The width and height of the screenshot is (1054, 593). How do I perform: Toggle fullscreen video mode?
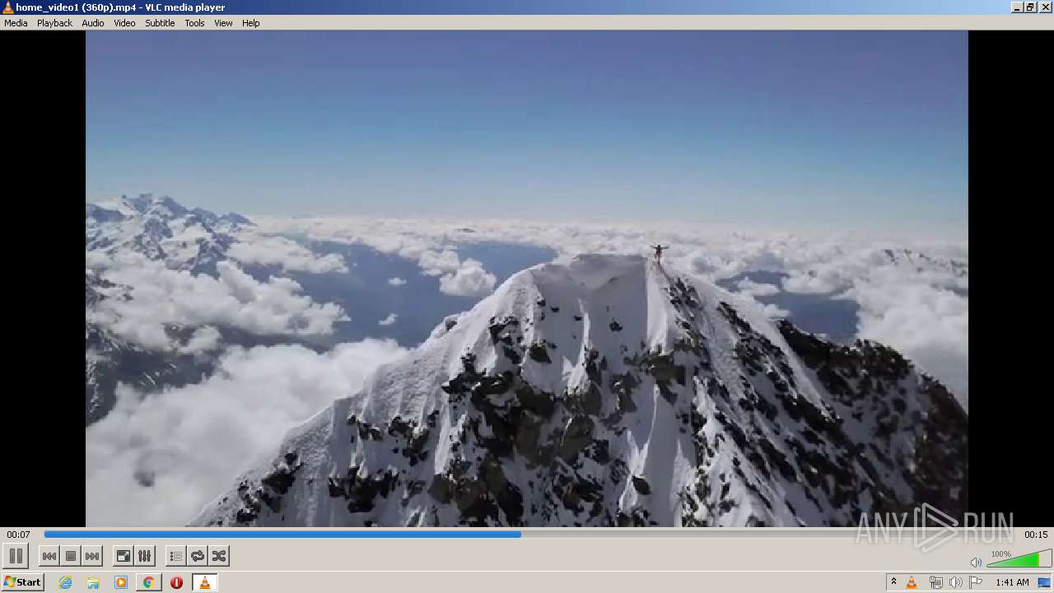pos(123,556)
